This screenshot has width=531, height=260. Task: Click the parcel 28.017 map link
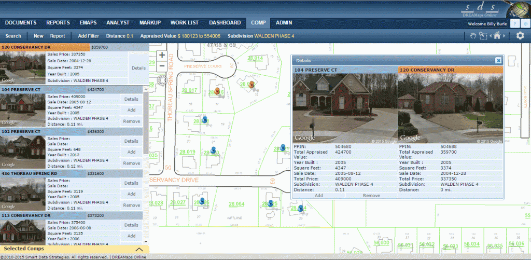point(189,90)
